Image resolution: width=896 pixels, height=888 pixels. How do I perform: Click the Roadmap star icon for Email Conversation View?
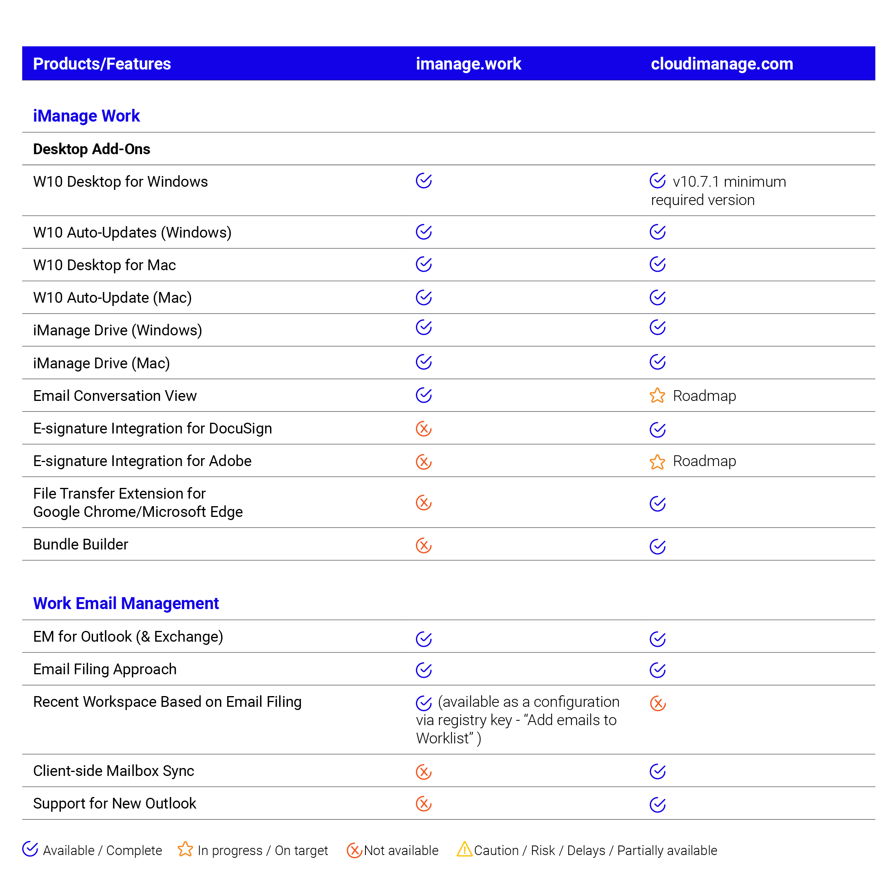(x=657, y=396)
